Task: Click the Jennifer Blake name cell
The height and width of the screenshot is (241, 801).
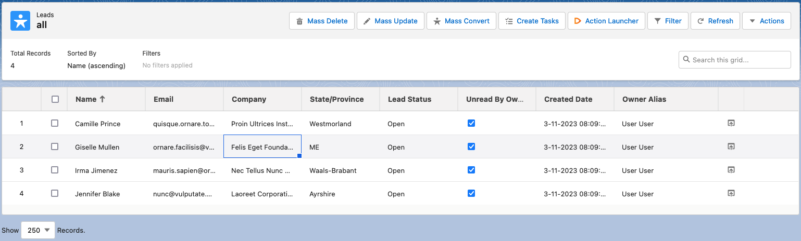Action: [x=106, y=194]
